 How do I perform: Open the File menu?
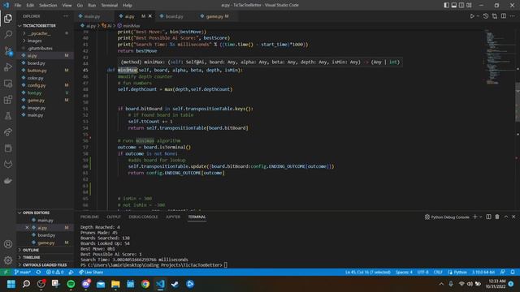18,5
